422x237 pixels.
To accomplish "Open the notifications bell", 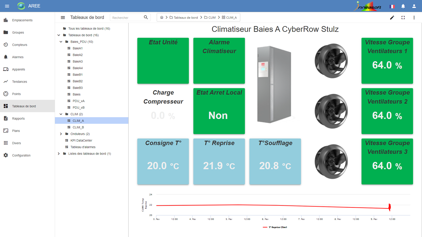I will coord(403,6).
